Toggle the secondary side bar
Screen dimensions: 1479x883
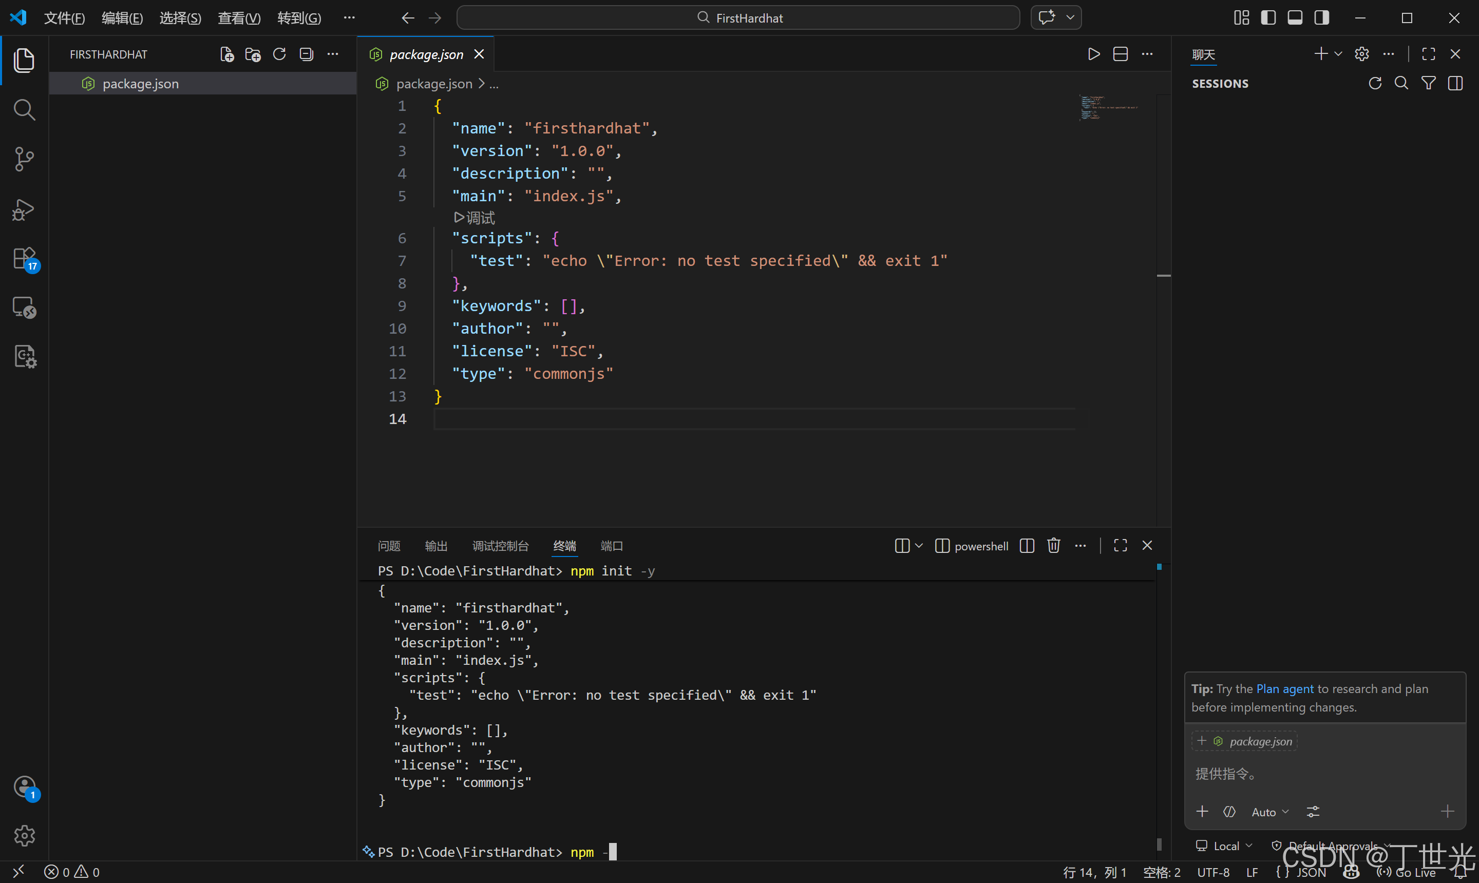[1321, 18]
